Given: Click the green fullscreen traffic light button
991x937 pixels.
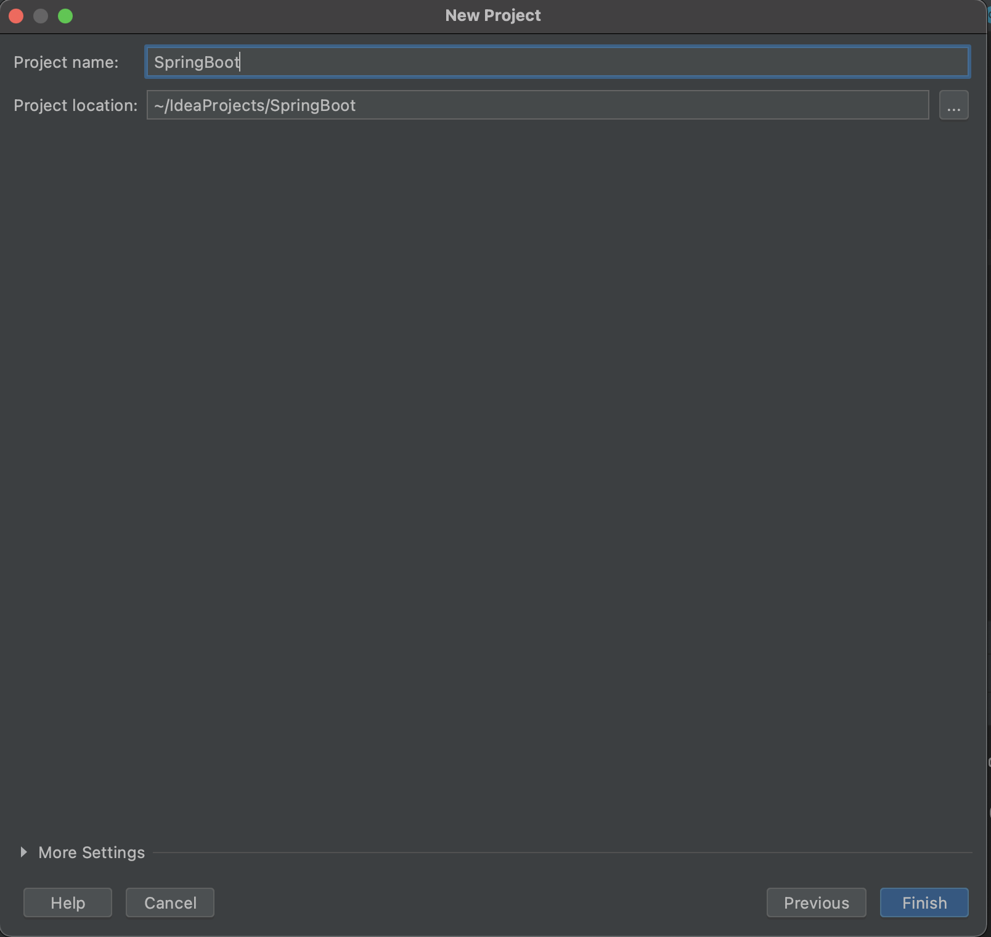Looking at the screenshot, I should coord(67,15).
